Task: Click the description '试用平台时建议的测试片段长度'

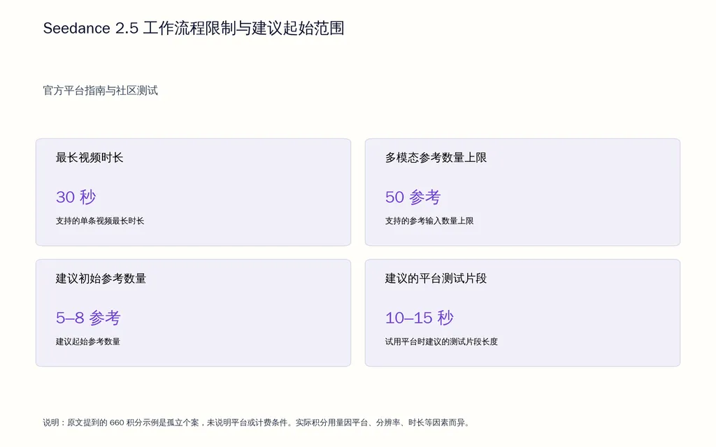Action: 441,342
